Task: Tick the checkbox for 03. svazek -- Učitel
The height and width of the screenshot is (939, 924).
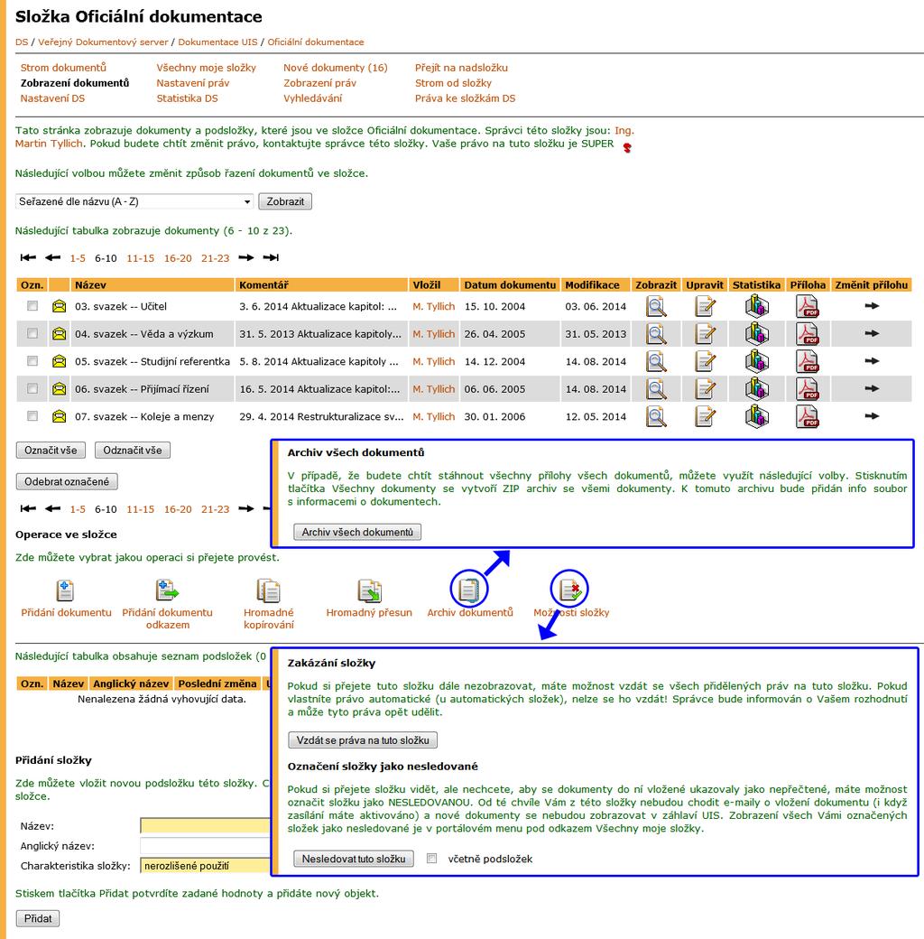Action: 32,306
